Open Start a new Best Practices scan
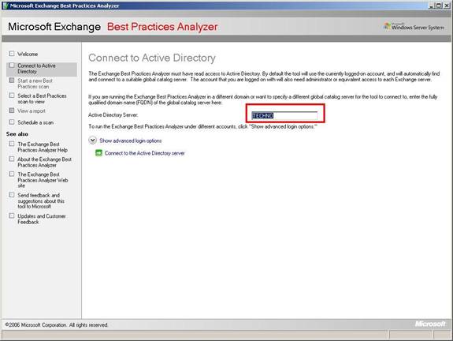The width and height of the screenshot is (453, 341). pos(35,84)
